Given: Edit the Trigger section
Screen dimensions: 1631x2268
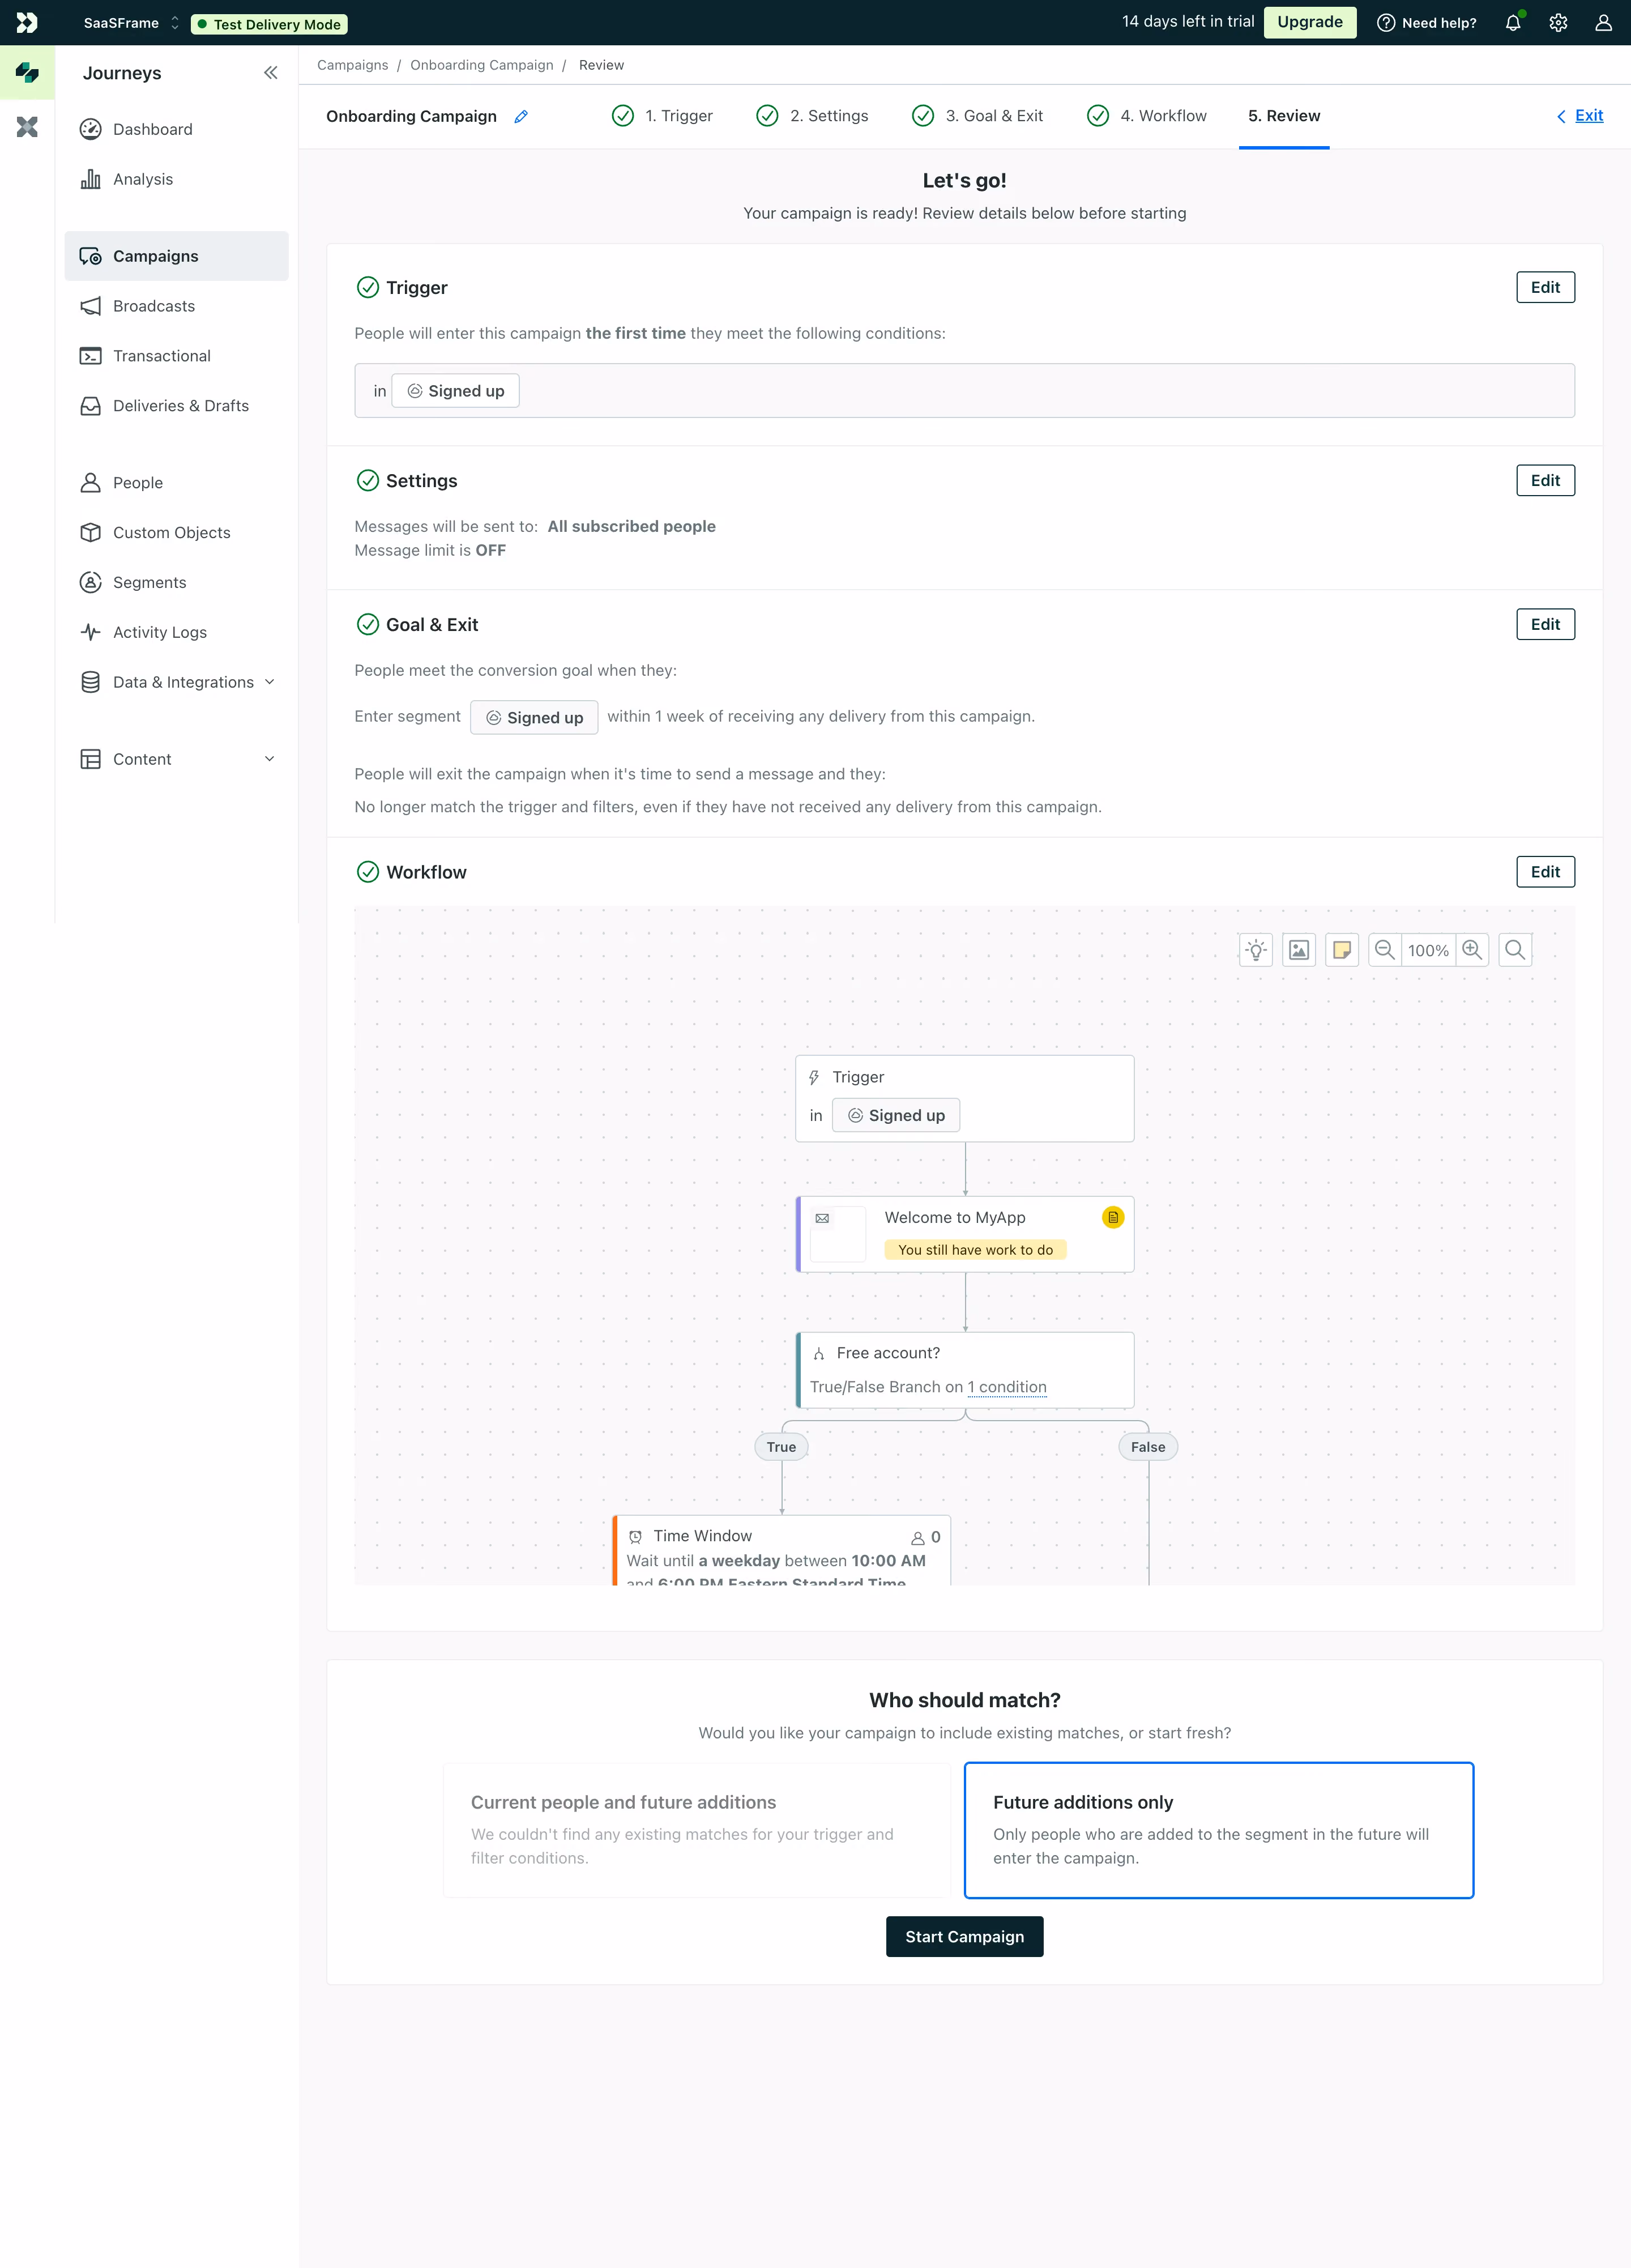Looking at the screenshot, I should point(1545,287).
